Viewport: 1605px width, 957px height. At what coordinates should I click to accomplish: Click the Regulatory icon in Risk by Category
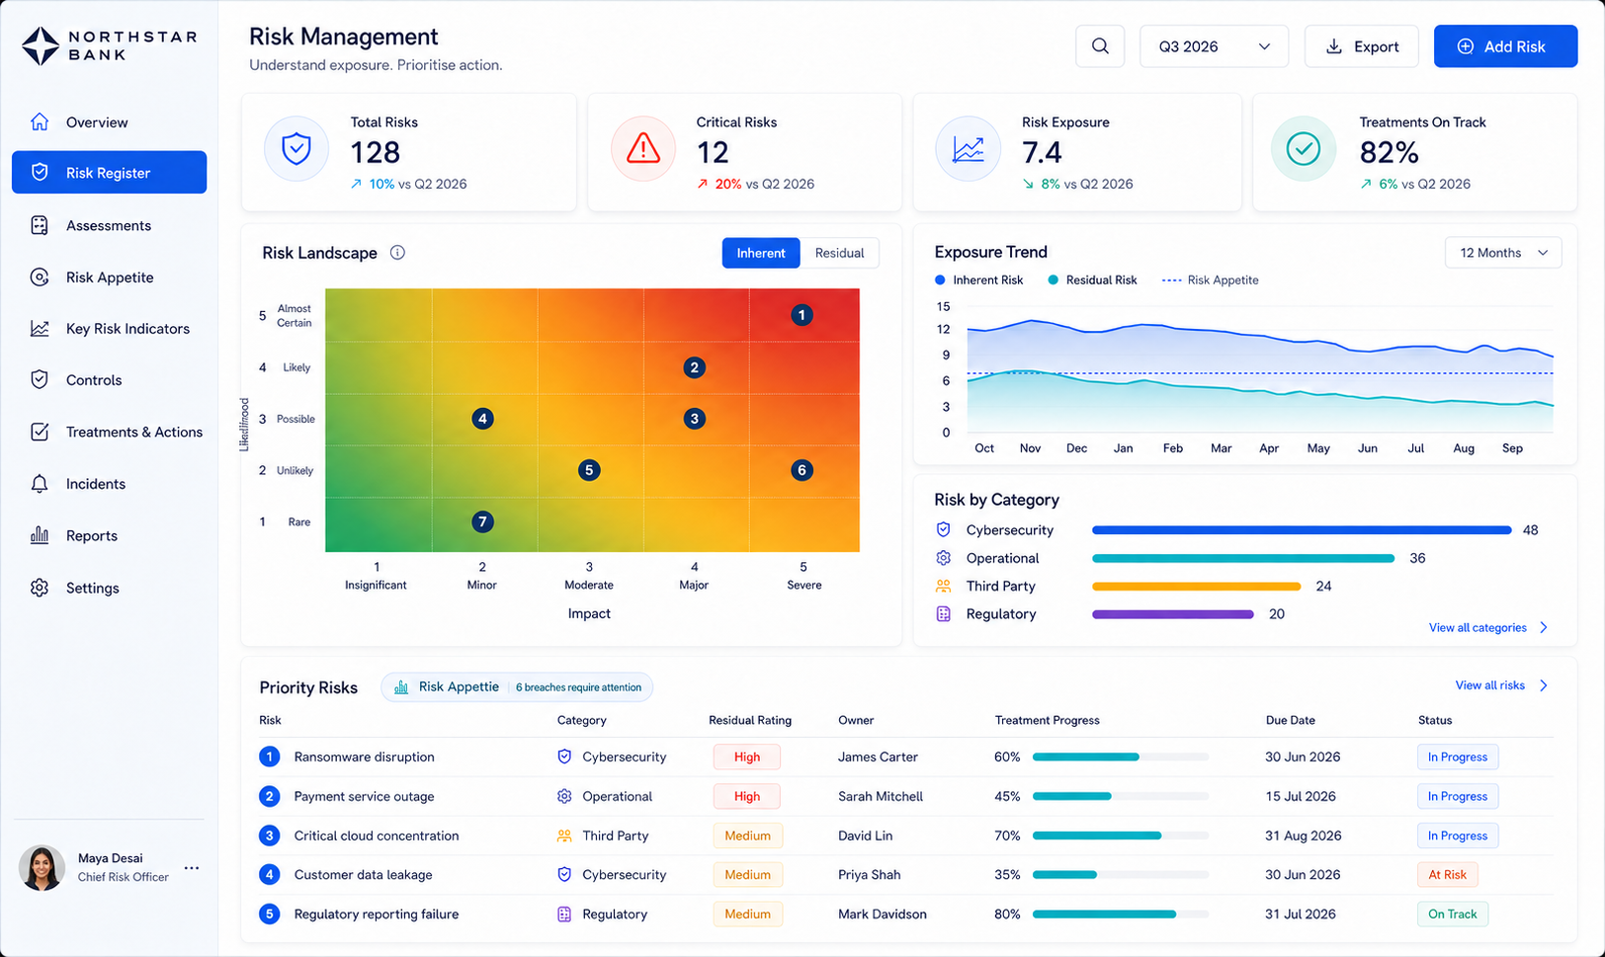943,614
